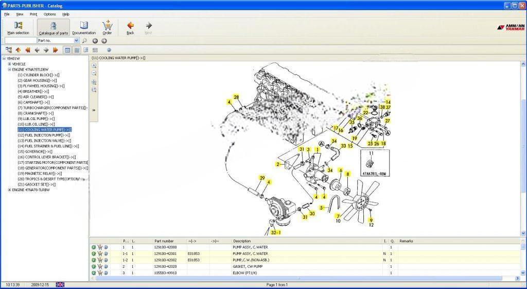This screenshot has height=289, width=527.
Task: Select FUEL INJECTION PUMP in tree
Action: click(44, 135)
